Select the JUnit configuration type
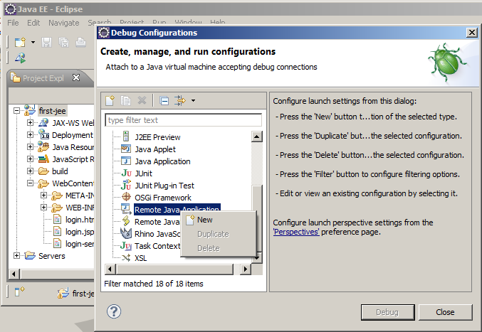This screenshot has width=482, height=332. 143,173
